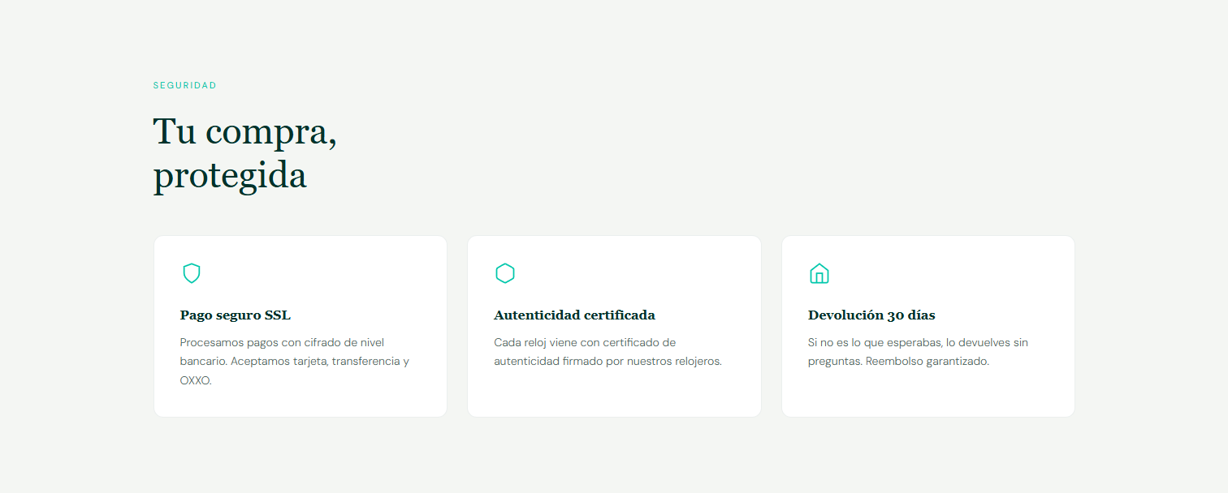Click the hexagon icon above Autenticidad certificada
1228x493 pixels.
[x=505, y=273]
